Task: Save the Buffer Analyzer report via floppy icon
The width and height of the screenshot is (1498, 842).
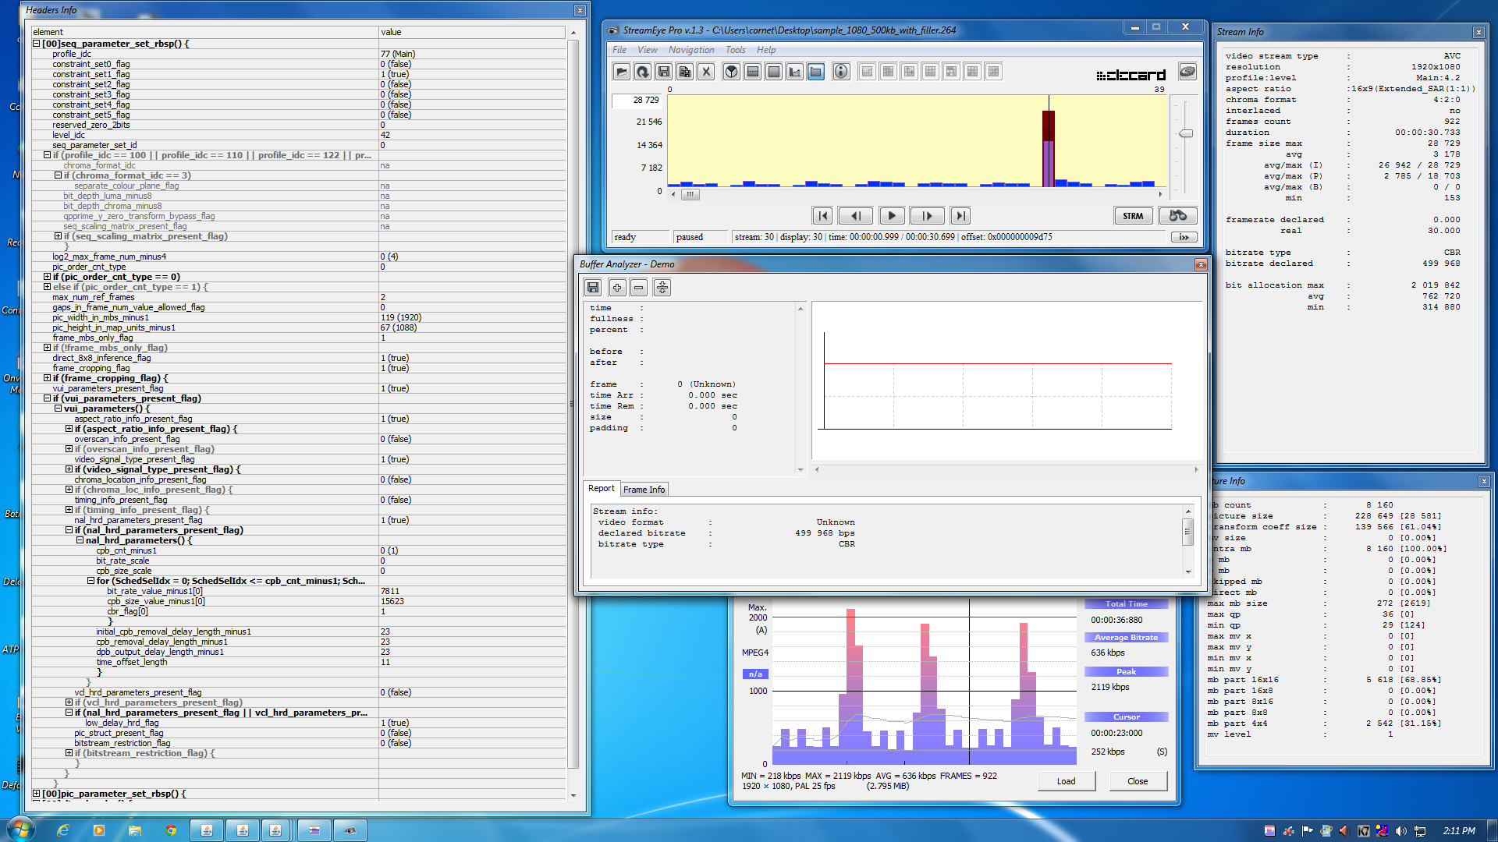Action: click(593, 288)
